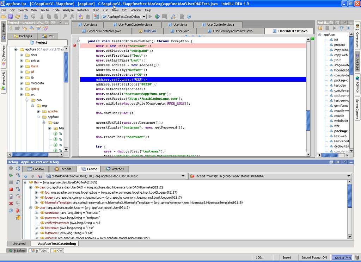The image size is (361, 262).
Task: Toggle the 2: Commander side tool window button
Action: pyautogui.click(x=357, y=36)
